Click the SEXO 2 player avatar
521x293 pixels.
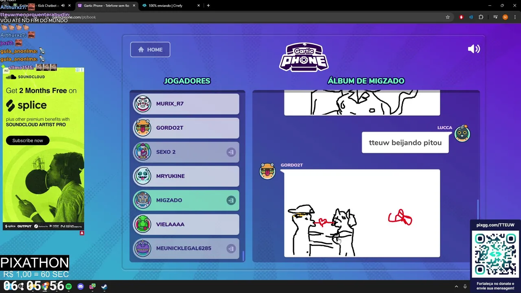(143, 152)
